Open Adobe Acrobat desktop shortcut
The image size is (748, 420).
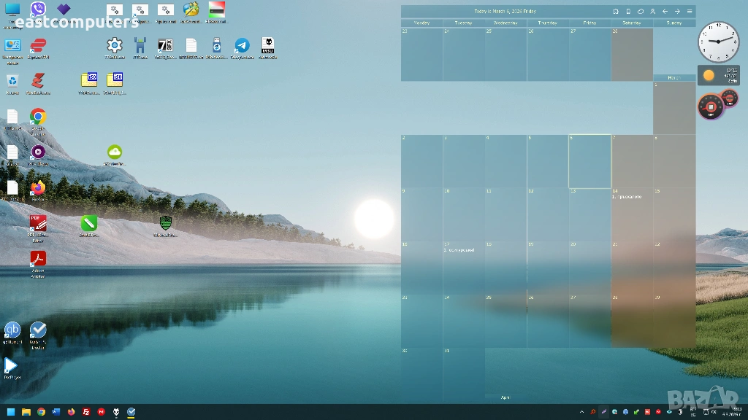point(38,260)
